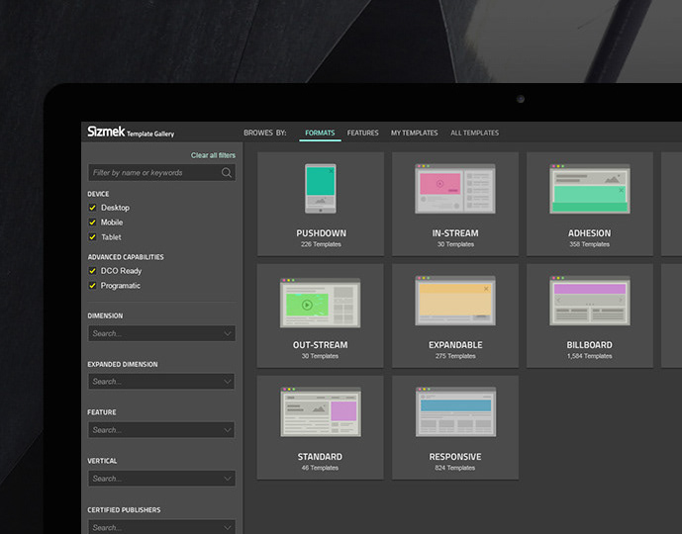The image size is (682, 534).
Task: Expand the Vertical dropdown arrow
Action: tap(228, 479)
